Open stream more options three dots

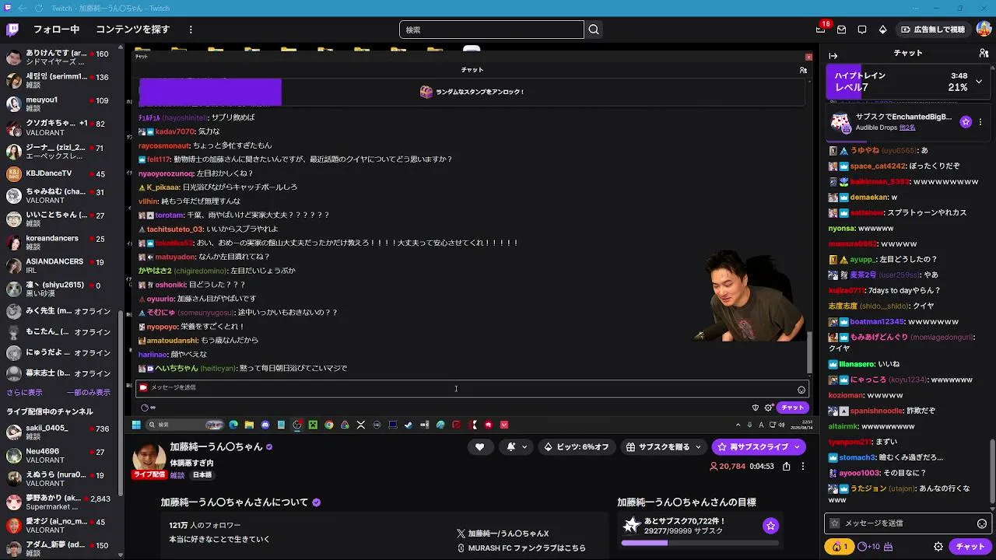click(803, 466)
